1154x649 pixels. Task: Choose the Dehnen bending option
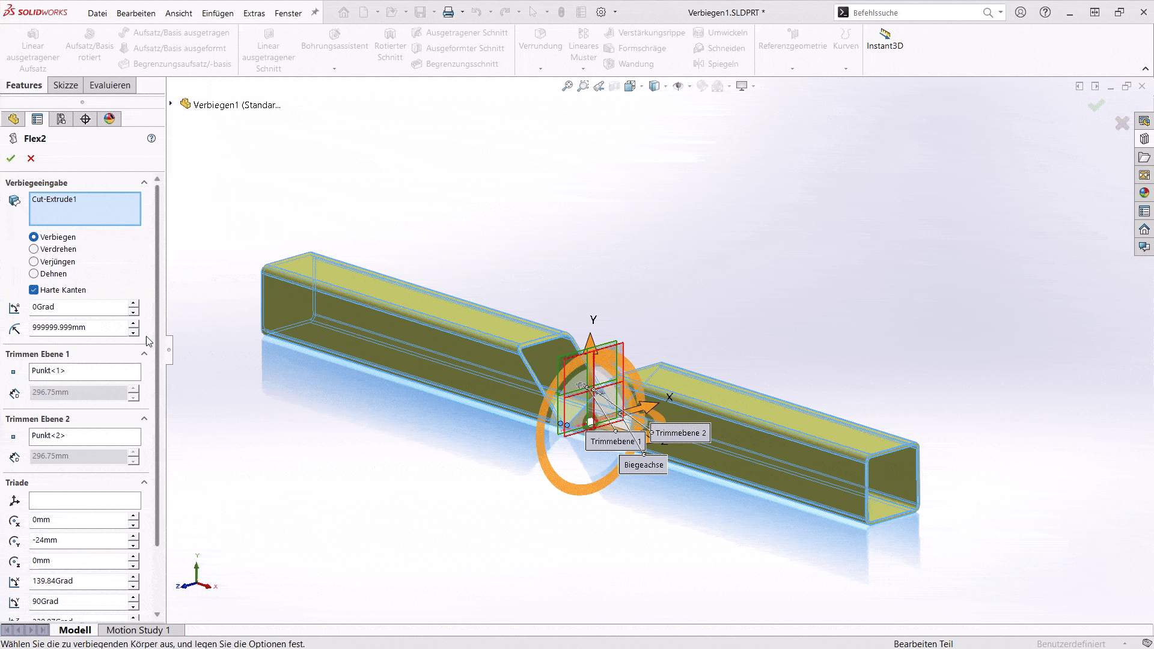[34, 273]
